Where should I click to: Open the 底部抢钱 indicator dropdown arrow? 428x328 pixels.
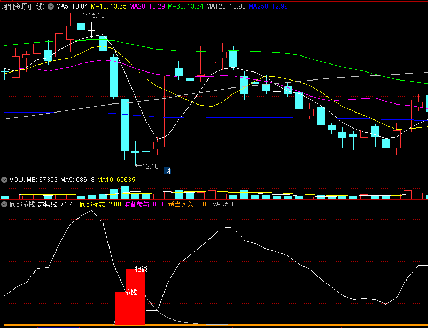(x=4, y=204)
